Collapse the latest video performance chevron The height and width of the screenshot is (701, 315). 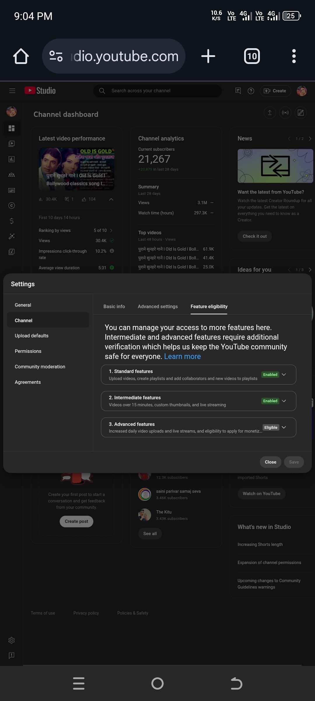point(111,199)
